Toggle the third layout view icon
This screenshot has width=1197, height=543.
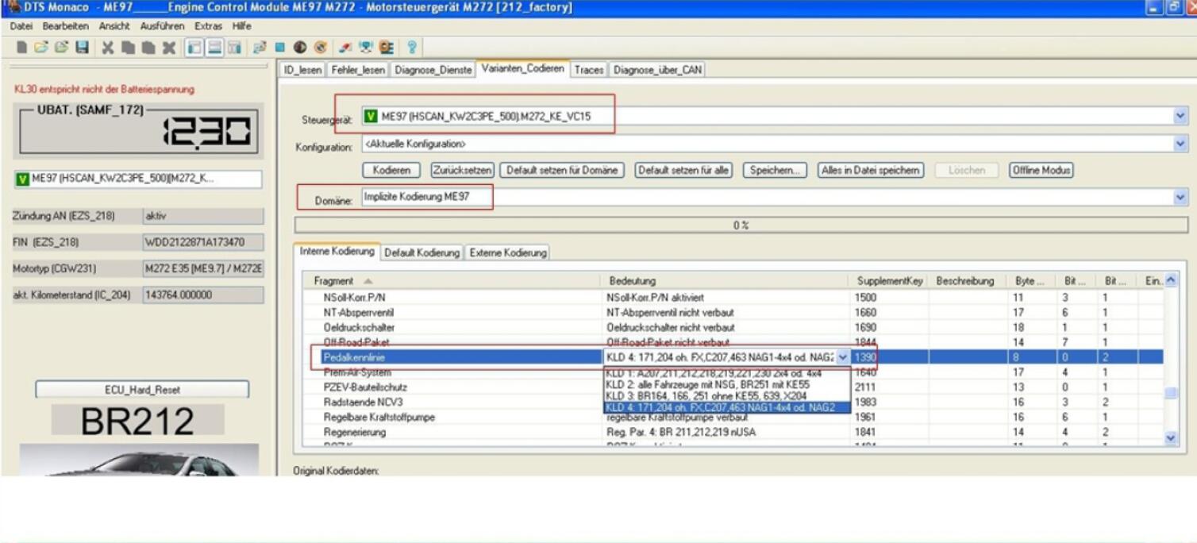[235, 48]
